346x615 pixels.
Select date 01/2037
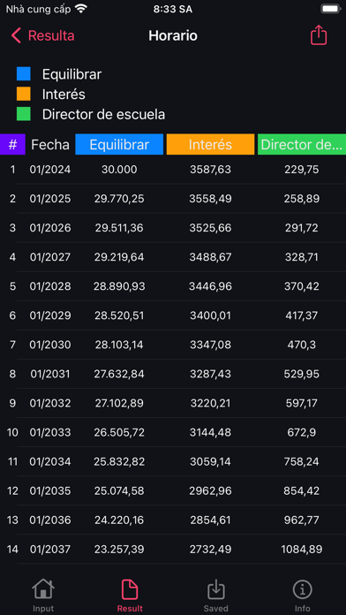50,550
